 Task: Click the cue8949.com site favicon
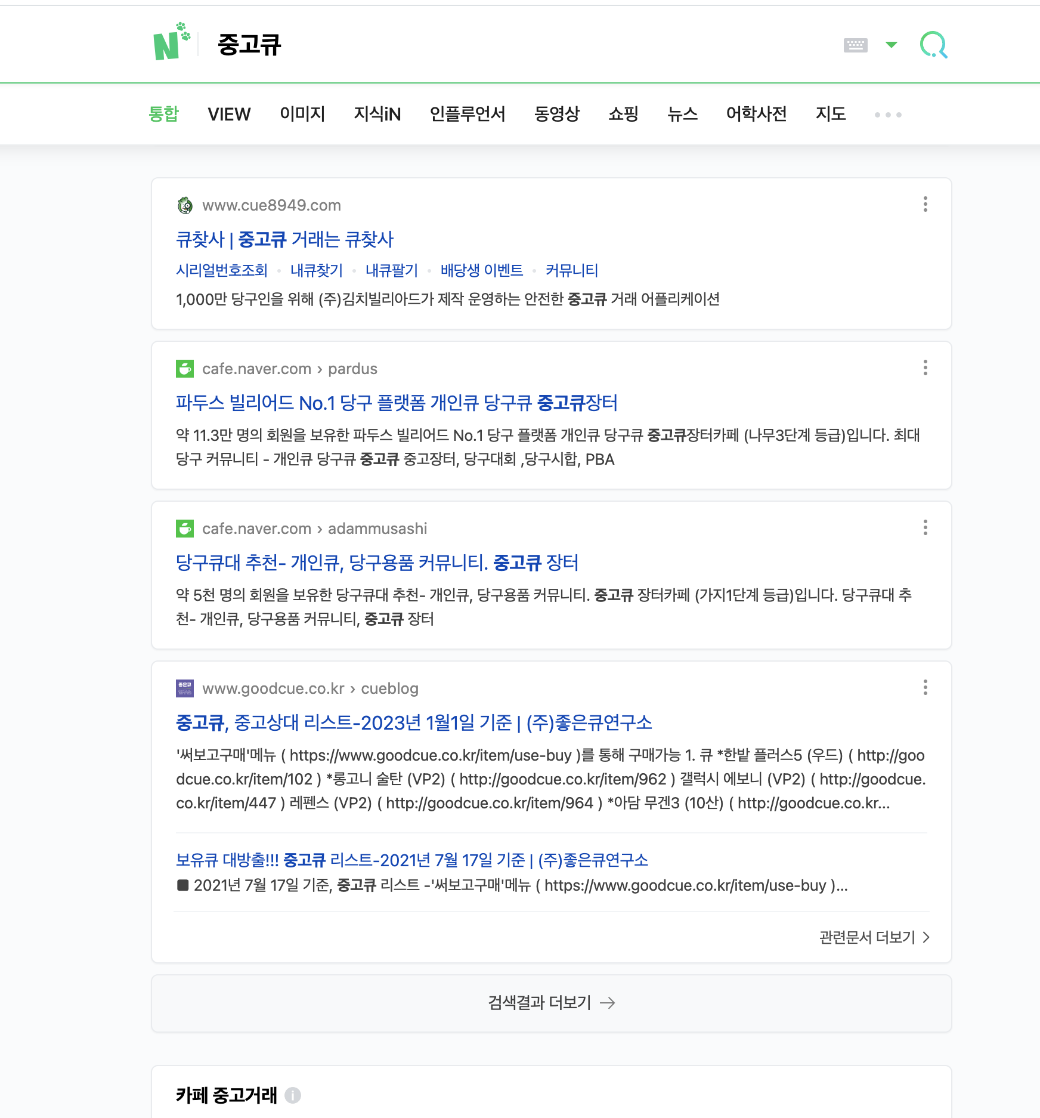pos(185,205)
